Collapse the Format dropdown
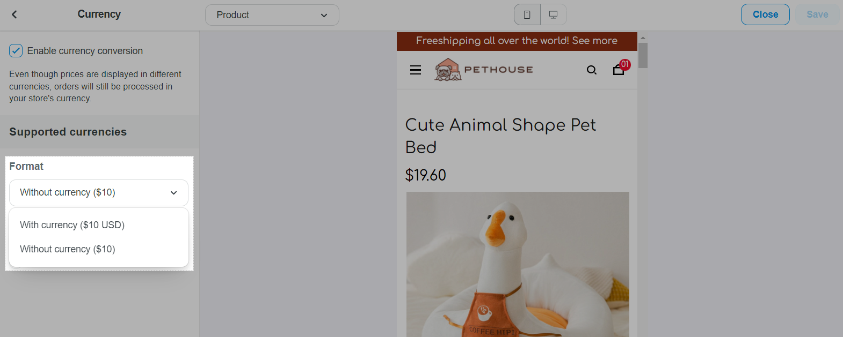This screenshot has height=337, width=843. 98,193
